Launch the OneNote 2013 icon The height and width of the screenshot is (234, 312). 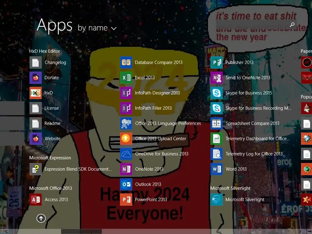point(126,169)
